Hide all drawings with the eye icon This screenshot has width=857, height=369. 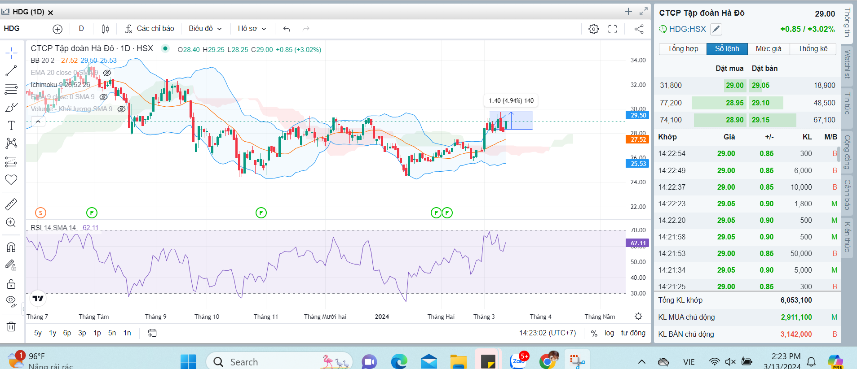(11, 301)
